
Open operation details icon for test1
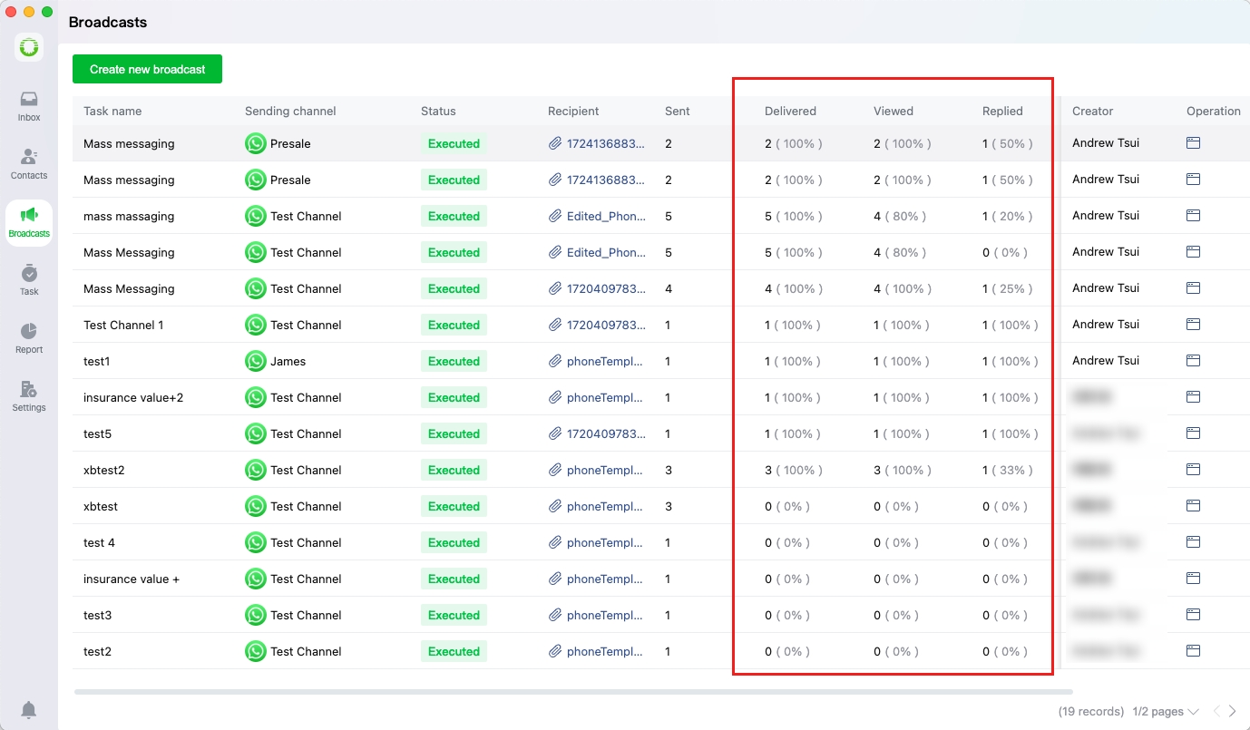tap(1193, 361)
